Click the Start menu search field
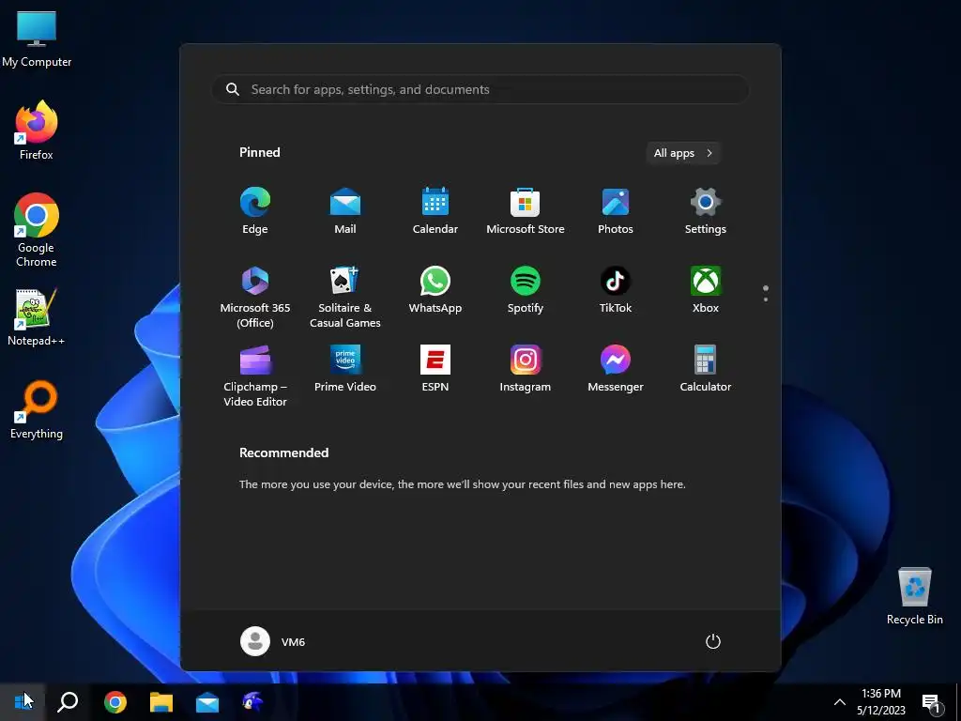 click(480, 89)
